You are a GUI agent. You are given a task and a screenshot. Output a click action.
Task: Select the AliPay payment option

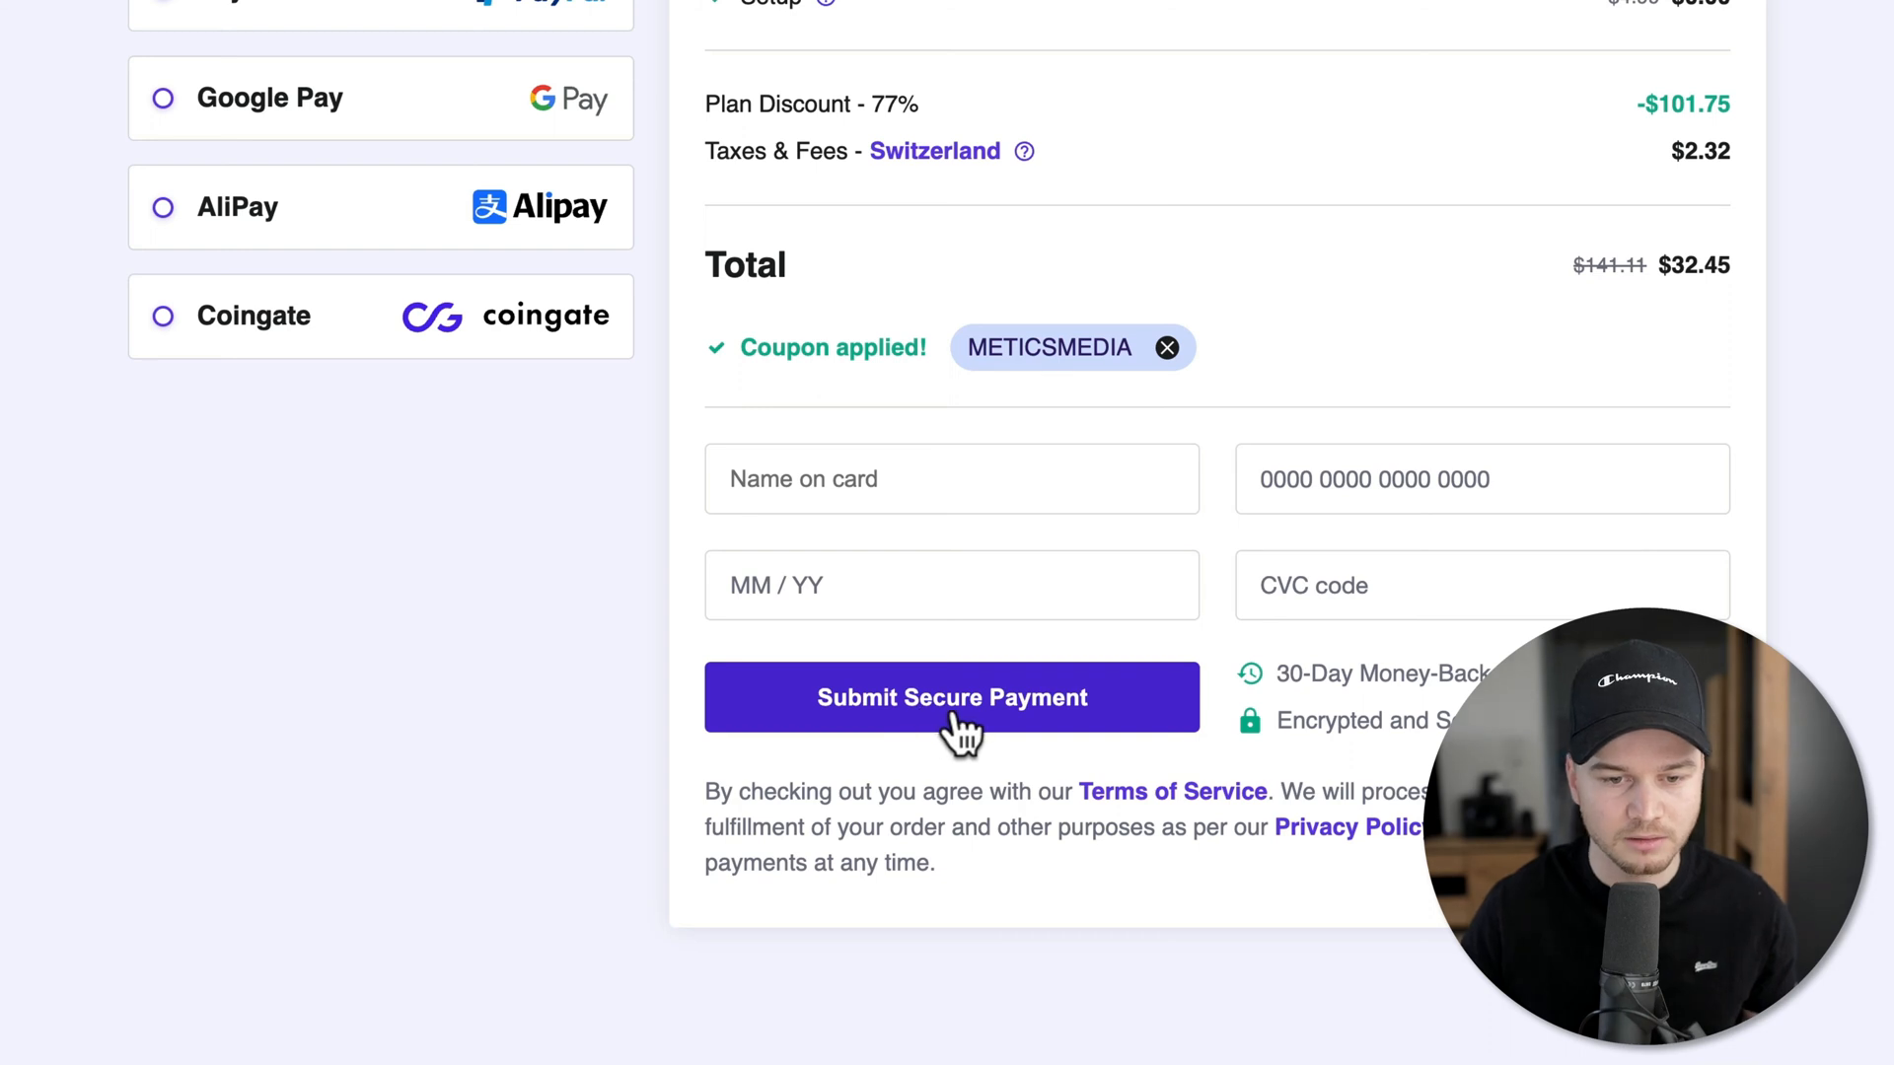point(164,207)
